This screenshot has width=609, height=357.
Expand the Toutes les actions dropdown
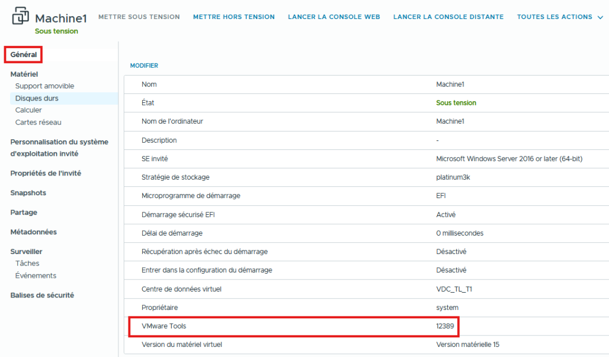click(560, 17)
